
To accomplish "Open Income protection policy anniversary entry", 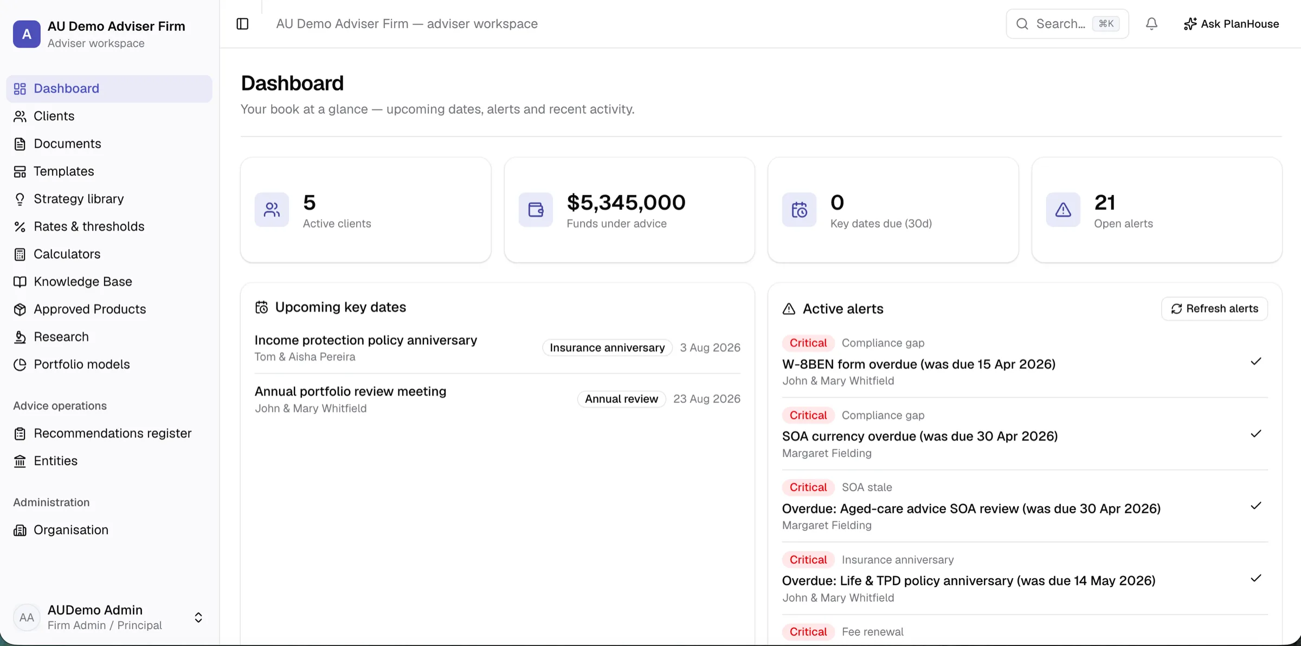I will pos(498,348).
